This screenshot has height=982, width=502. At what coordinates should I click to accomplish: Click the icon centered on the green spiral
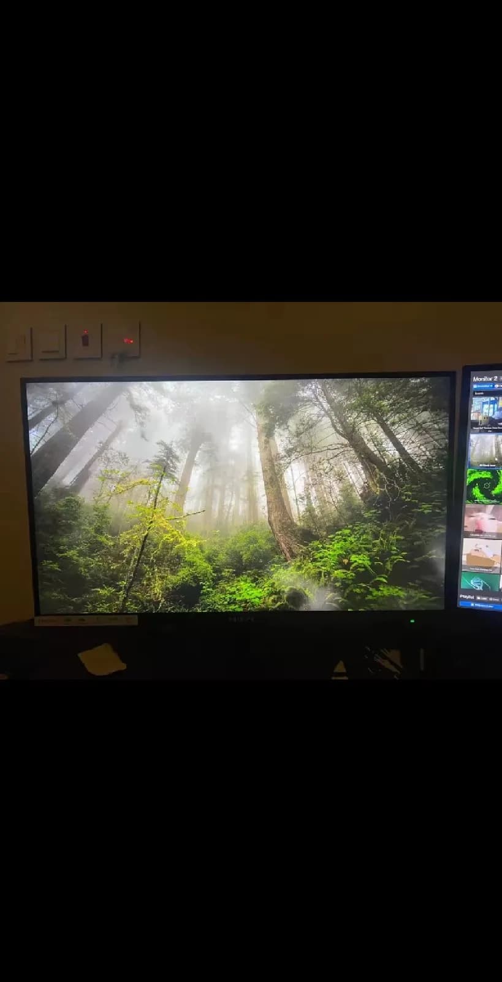tap(487, 485)
